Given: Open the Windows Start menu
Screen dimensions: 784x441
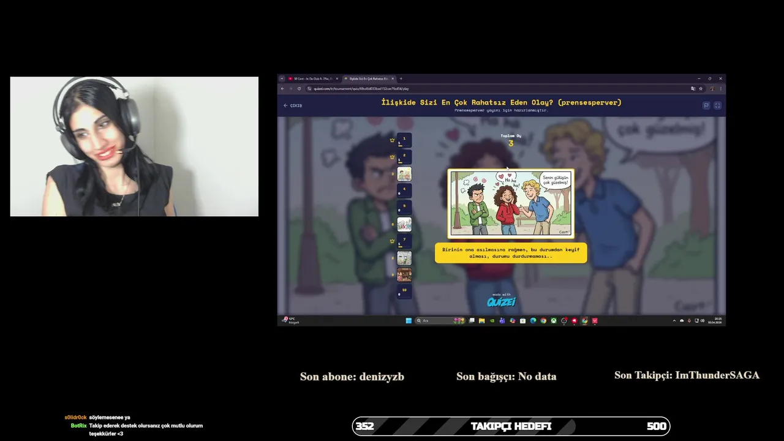Looking at the screenshot, I should (409, 320).
